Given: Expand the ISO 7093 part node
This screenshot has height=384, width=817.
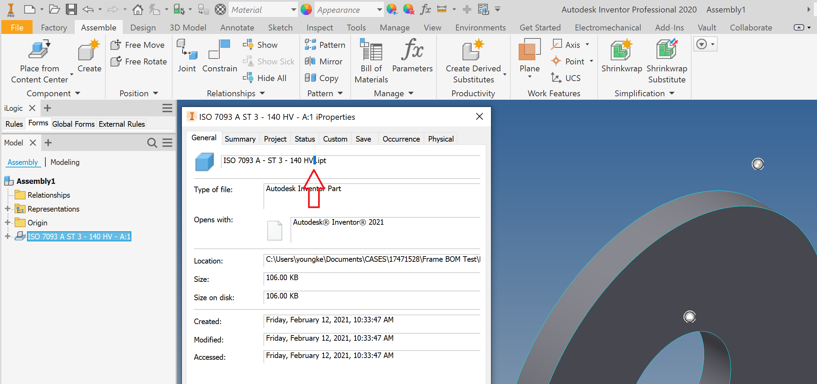Looking at the screenshot, I should coord(8,236).
